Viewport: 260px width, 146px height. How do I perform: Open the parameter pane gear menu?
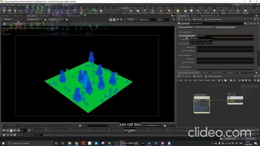245,24
